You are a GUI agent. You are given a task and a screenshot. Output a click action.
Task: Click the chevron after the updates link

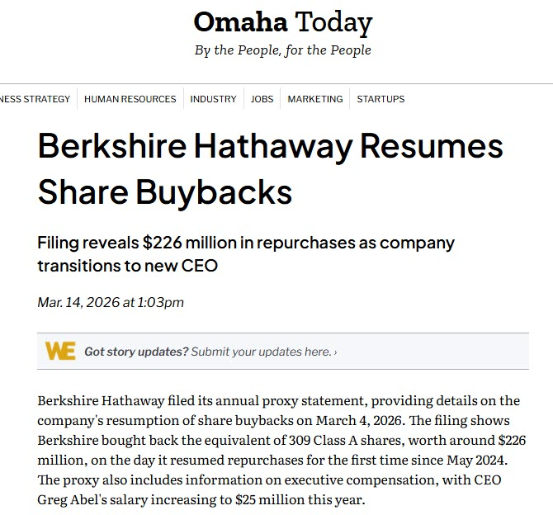(x=335, y=352)
